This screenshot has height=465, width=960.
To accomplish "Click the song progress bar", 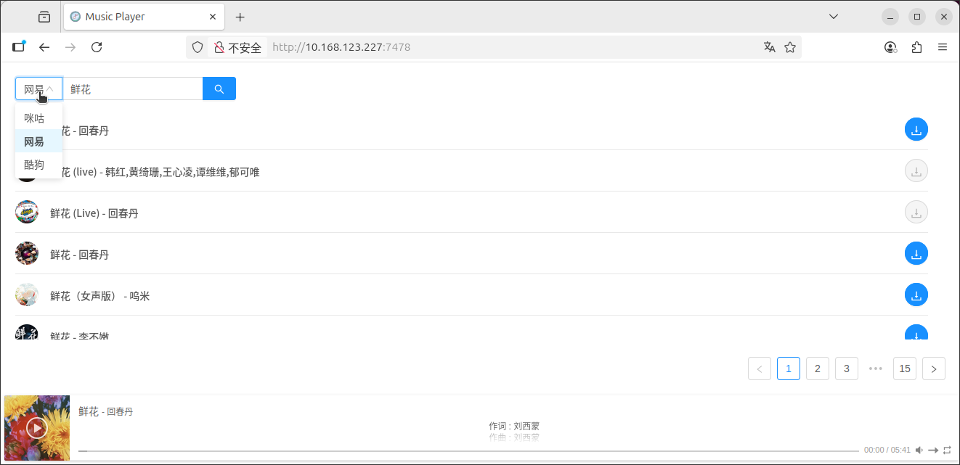I will pyautogui.click(x=468, y=450).
